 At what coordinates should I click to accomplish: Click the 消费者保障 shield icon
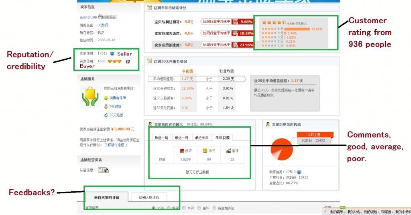(x=106, y=98)
